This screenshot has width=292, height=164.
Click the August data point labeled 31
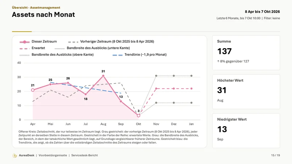103,76
